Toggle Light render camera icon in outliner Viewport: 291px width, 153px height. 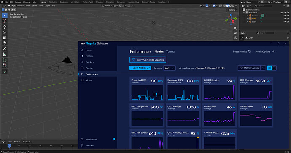click(288, 21)
